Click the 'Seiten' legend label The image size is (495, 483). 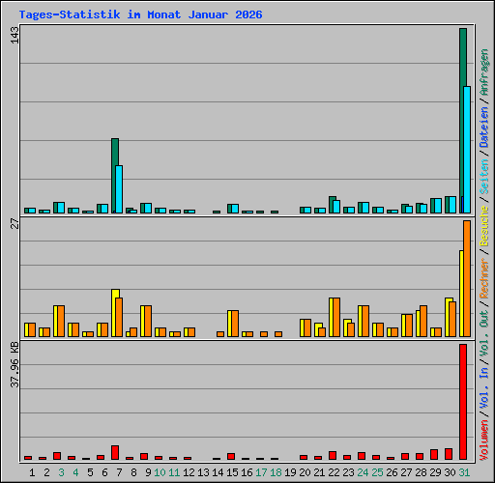pos(484,177)
